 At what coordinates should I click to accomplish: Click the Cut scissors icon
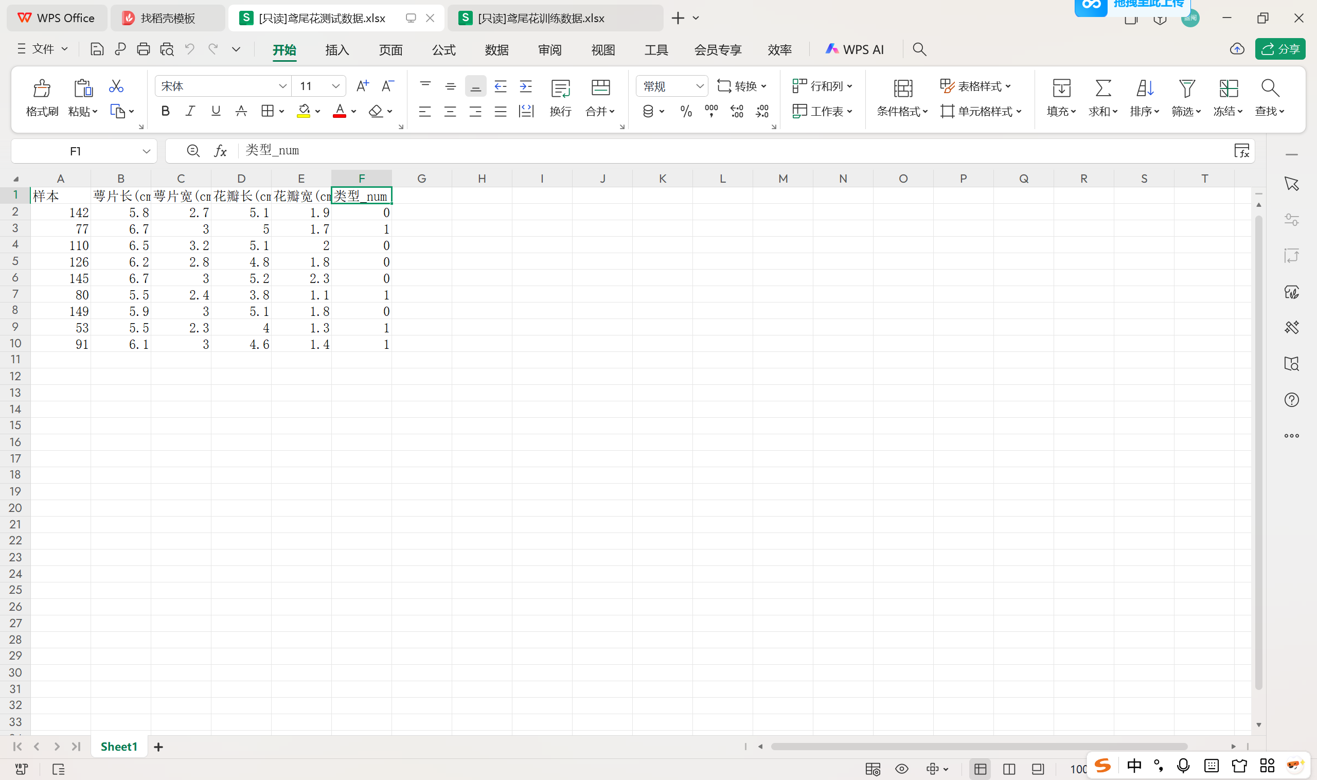point(116,86)
